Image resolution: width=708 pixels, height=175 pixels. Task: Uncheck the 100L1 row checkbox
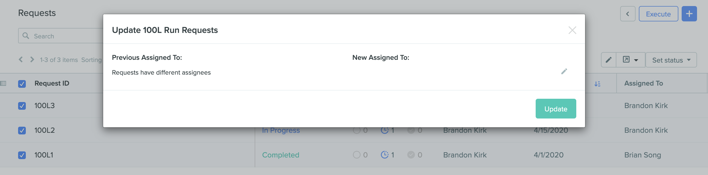(22, 155)
